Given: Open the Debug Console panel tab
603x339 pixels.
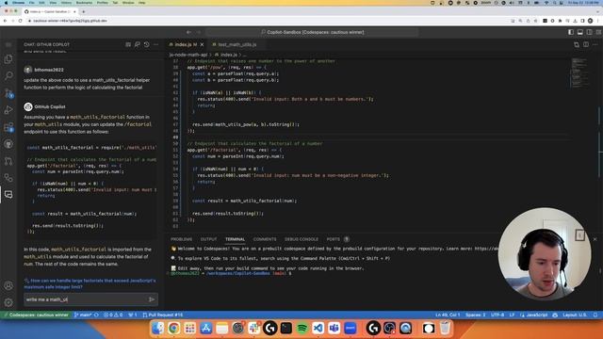Looking at the screenshot, I should point(301,239).
